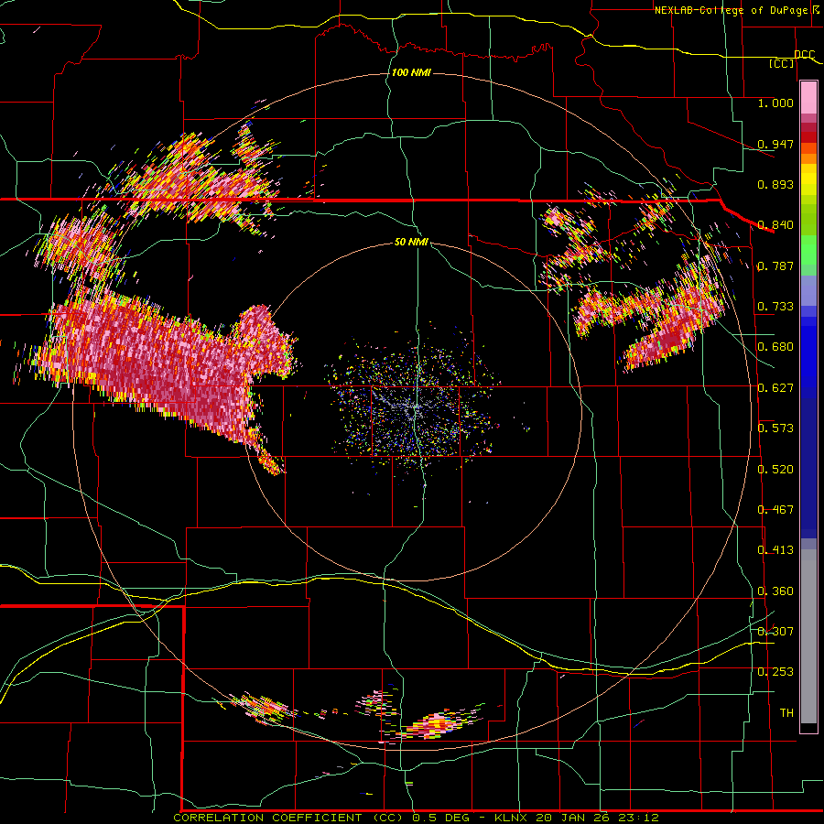Select the 0.627 scale value
The image size is (824, 824).
(x=775, y=388)
